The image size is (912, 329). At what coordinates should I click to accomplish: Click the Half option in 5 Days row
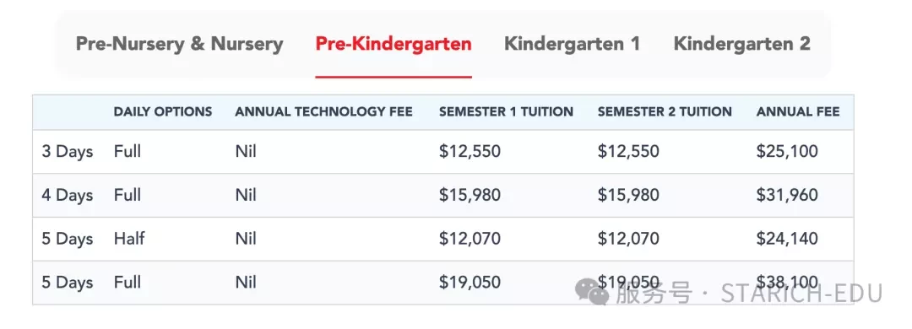[x=129, y=239]
